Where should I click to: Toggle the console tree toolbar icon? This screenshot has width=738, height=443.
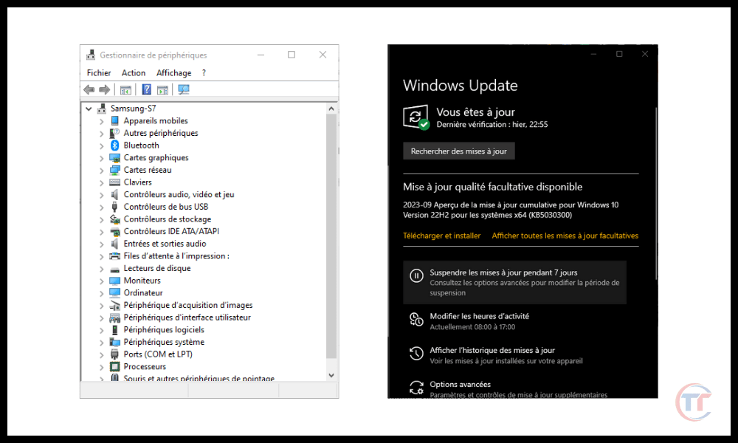pyautogui.click(x=125, y=89)
